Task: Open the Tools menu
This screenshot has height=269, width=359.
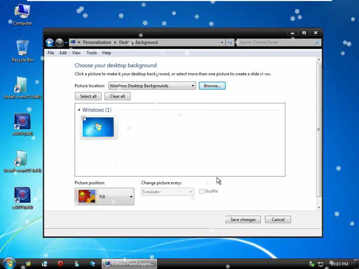Action: [92, 53]
